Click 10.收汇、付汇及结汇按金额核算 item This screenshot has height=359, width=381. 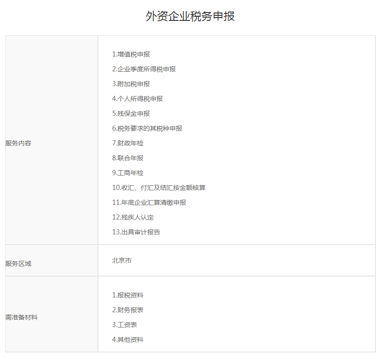click(159, 188)
